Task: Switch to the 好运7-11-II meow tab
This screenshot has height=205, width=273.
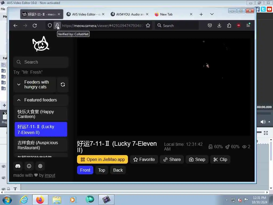Action: click(x=42, y=14)
